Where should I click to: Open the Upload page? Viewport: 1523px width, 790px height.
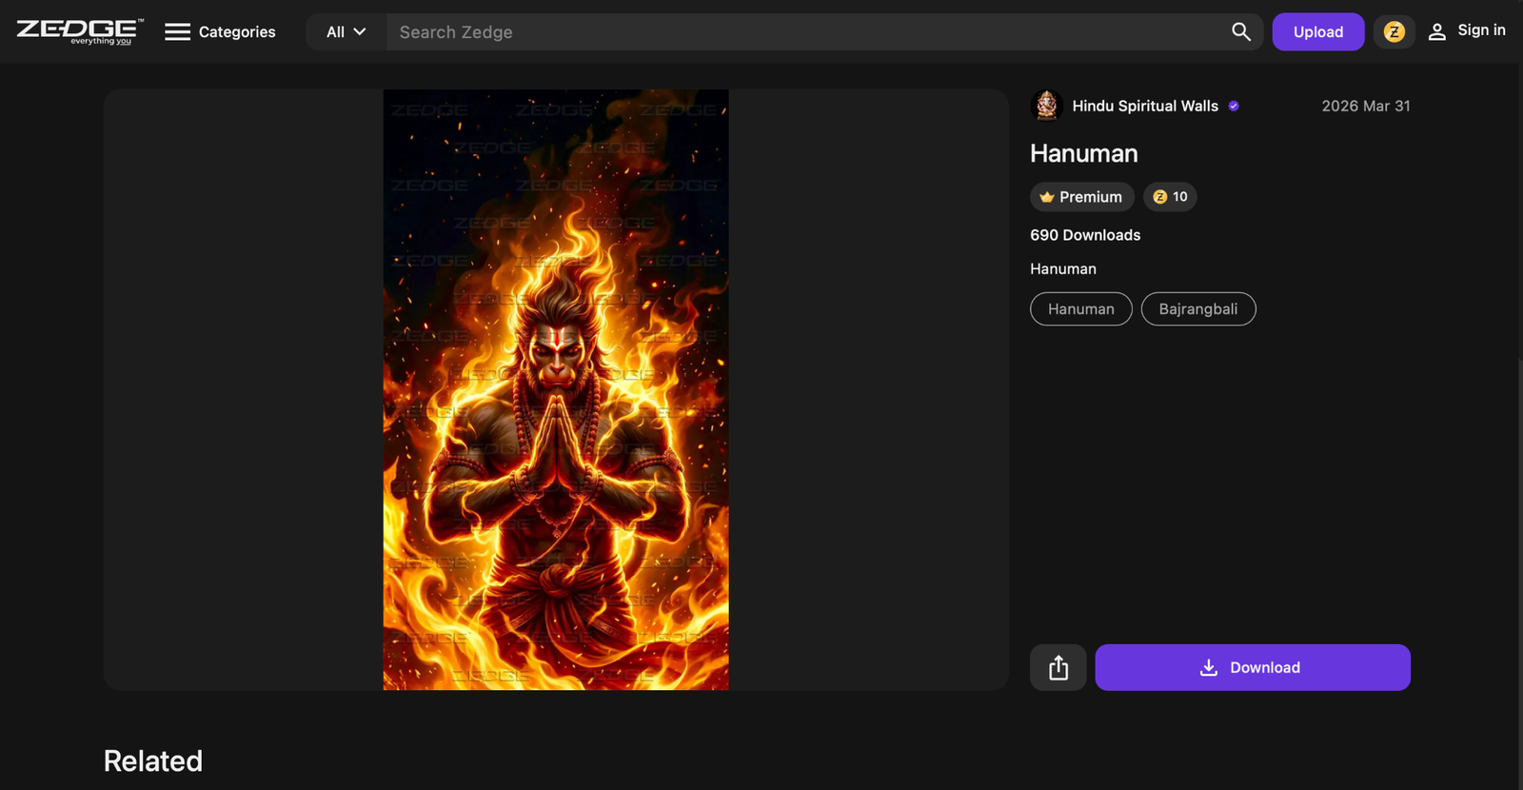coord(1318,31)
